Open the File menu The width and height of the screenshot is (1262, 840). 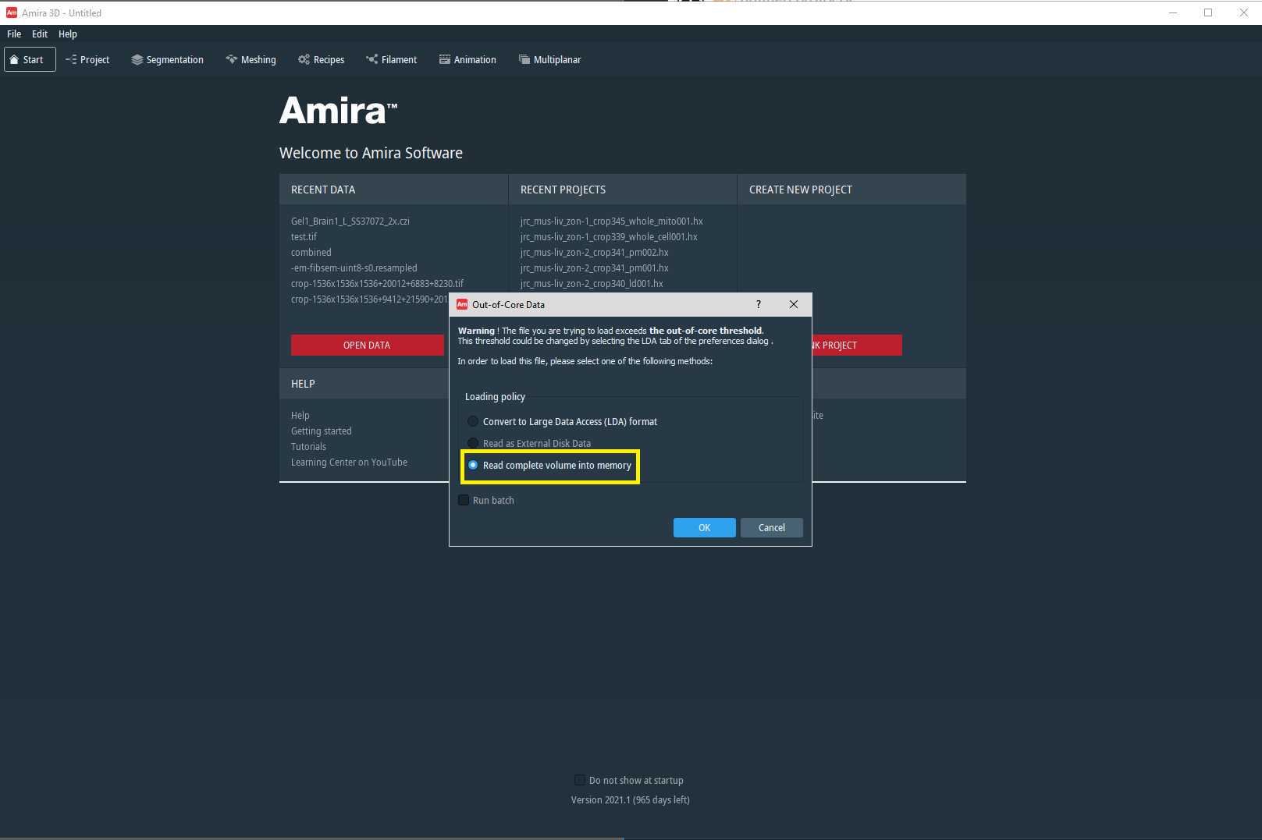(14, 34)
